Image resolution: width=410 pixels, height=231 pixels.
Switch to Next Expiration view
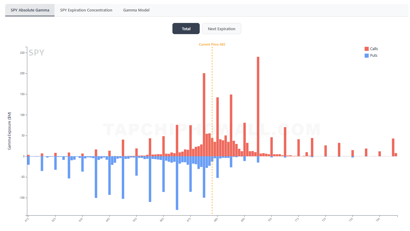222,29
